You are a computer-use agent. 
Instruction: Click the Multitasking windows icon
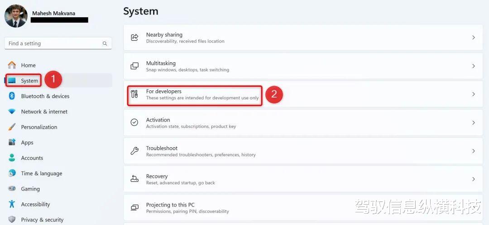click(134, 66)
